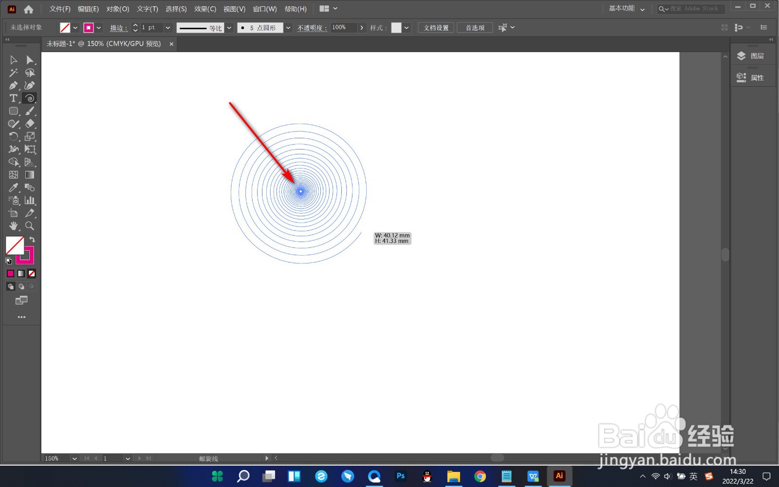Enable Draw Normal mode
Image resolution: width=779 pixels, height=487 pixels.
click(x=10, y=286)
